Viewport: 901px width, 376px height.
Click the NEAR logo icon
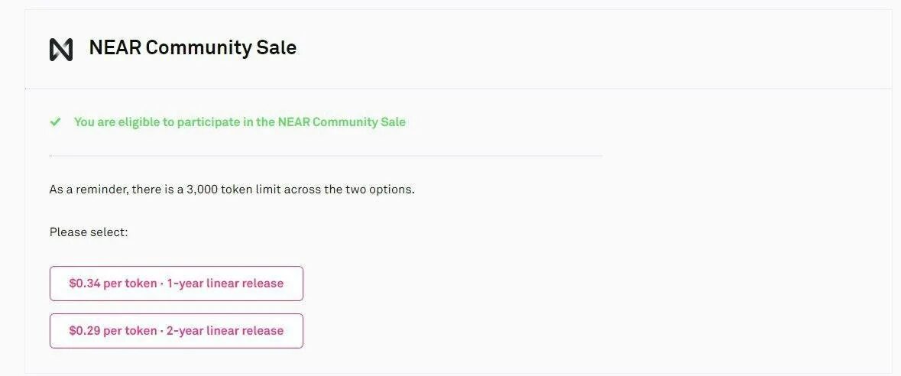click(x=61, y=50)
